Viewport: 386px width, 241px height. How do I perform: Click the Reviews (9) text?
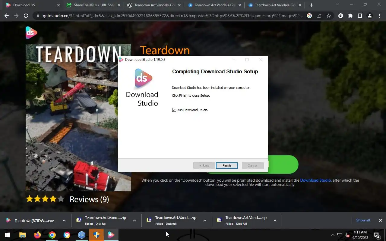[x=89, y=199]
